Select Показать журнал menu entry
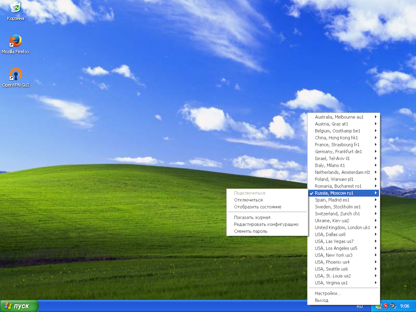The width and height of the screenshot is (416, 312). coord(267,217)
